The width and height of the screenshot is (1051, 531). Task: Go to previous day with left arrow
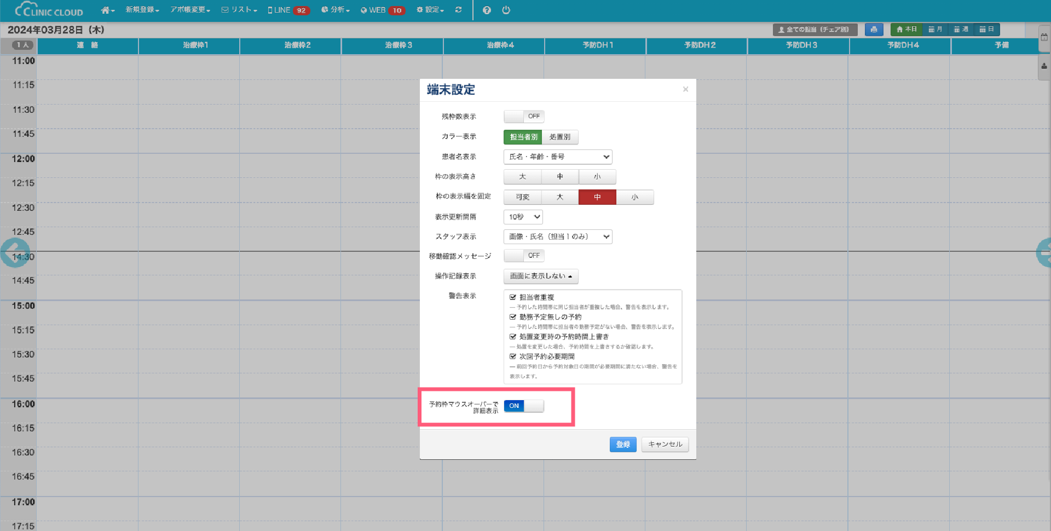pyautogui.click(x=14, y=253)
